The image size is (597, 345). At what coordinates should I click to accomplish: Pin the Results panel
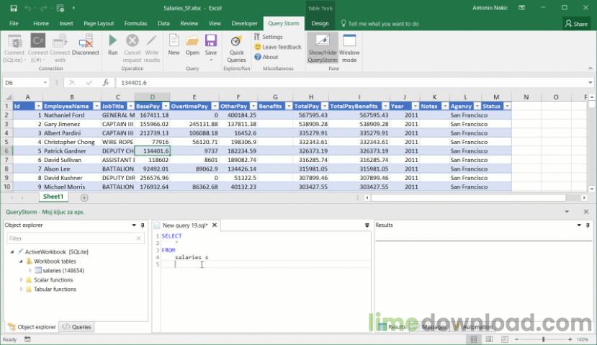pyautogui.click(x=588, y=225)
